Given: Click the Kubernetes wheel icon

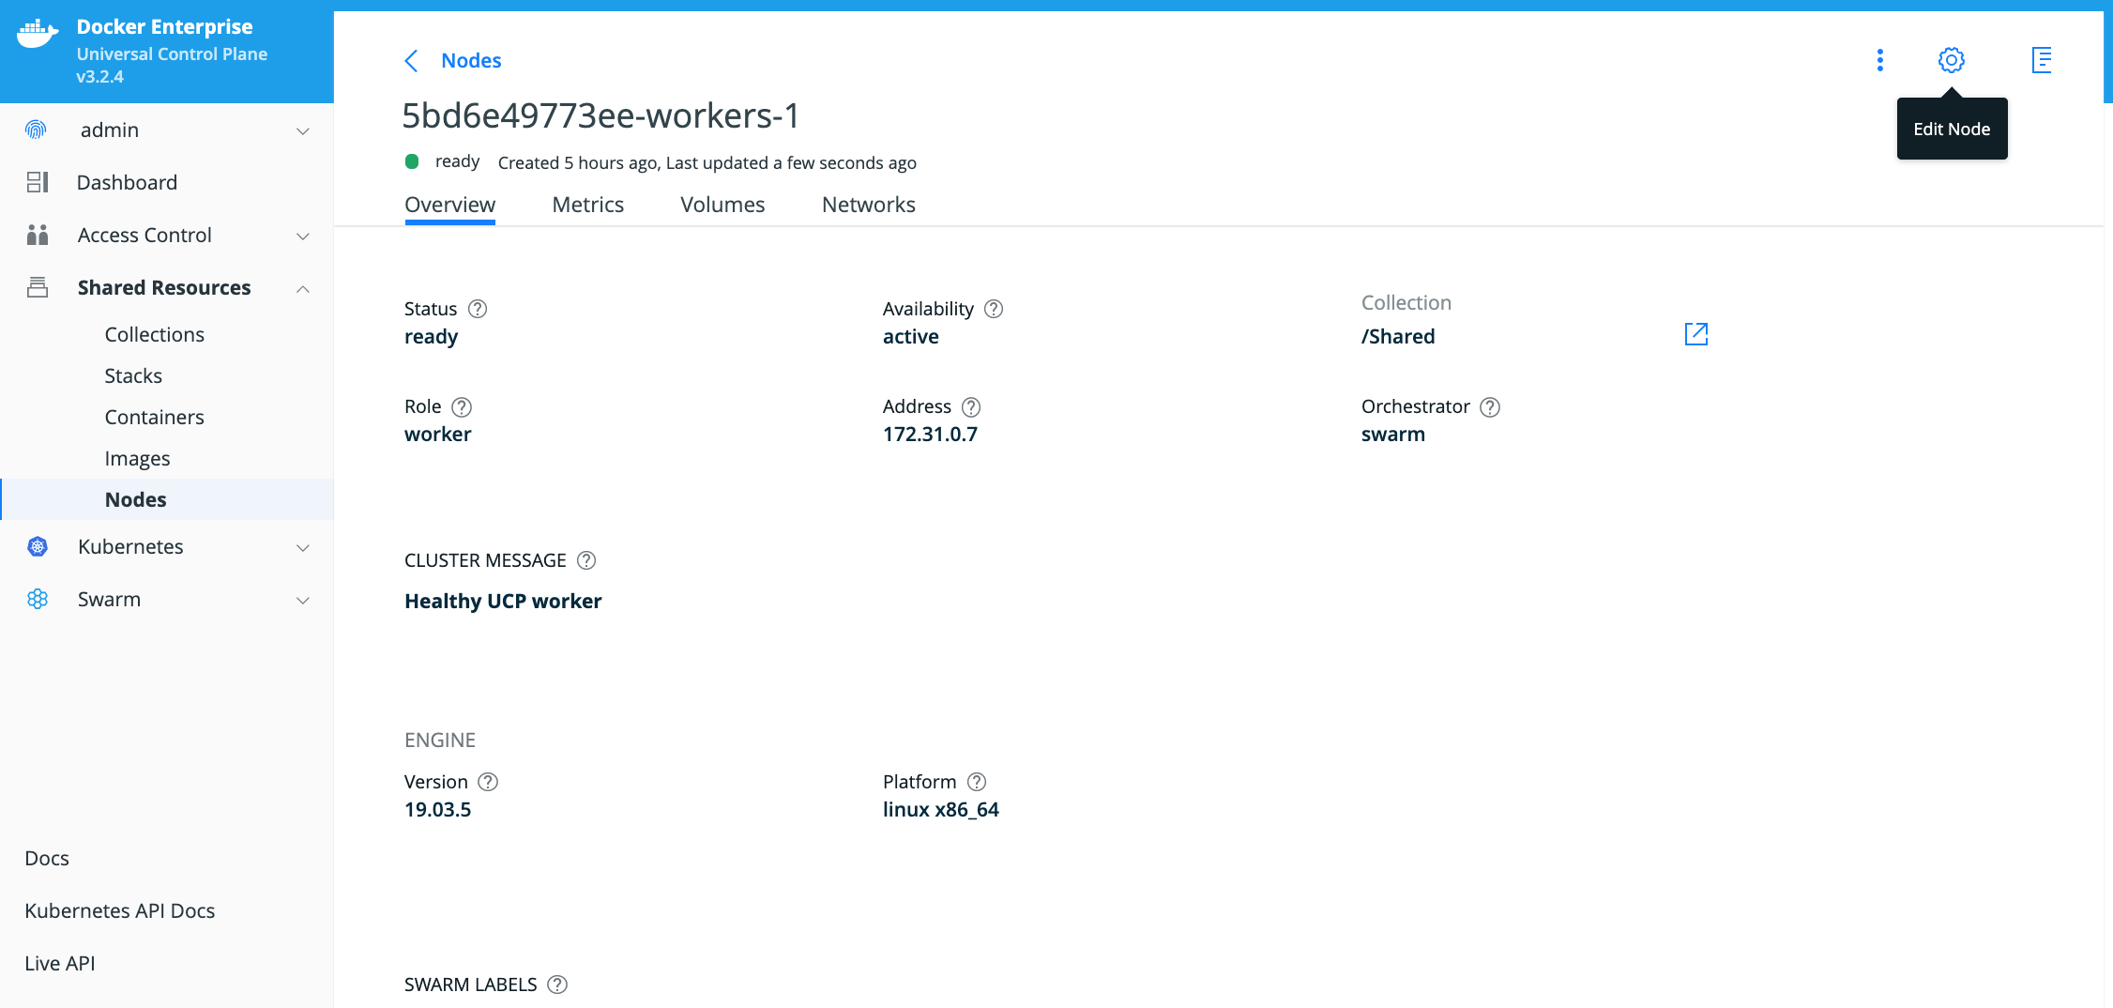Looking at the screenshot, I should (37, 546).
